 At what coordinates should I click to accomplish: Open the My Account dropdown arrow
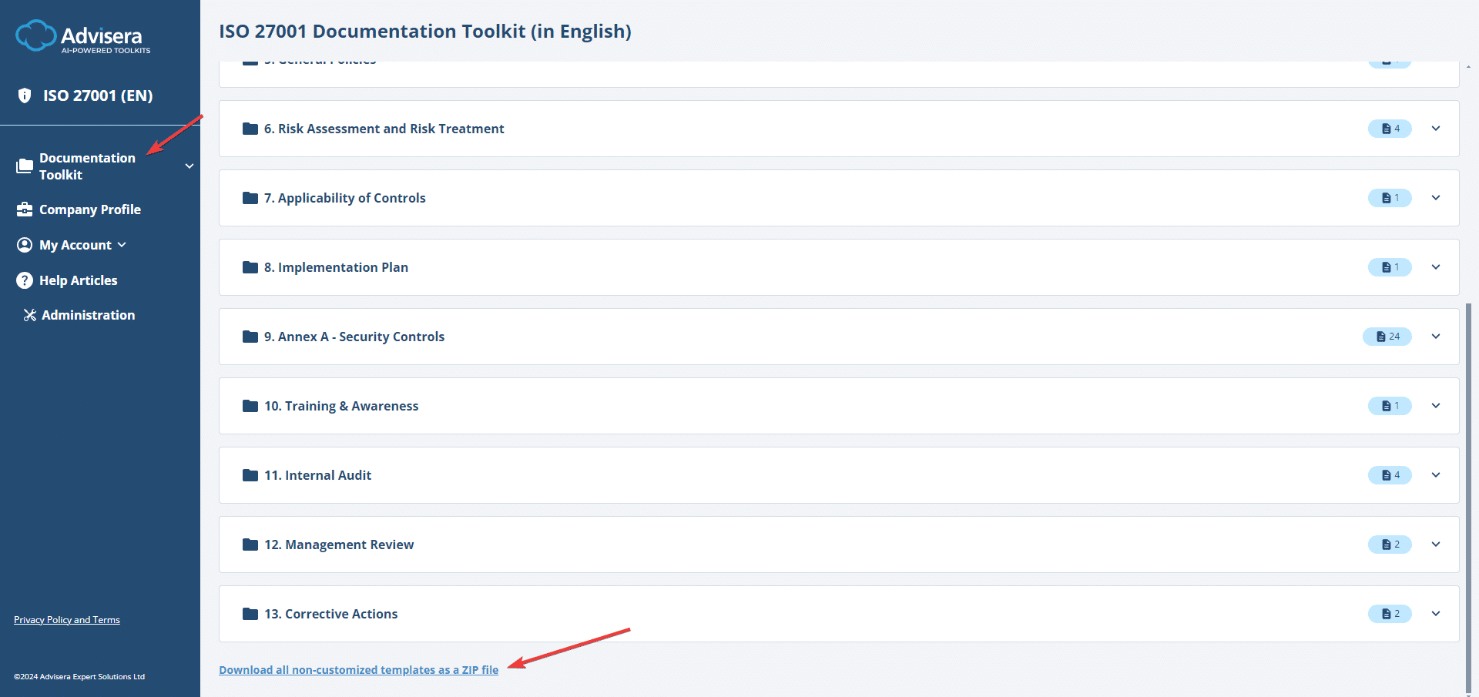point(122,245)
